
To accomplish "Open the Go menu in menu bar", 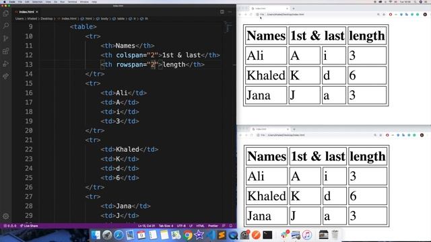I will (55, 1).
